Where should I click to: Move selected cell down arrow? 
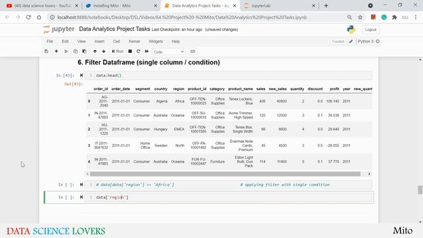pos(104,52)
